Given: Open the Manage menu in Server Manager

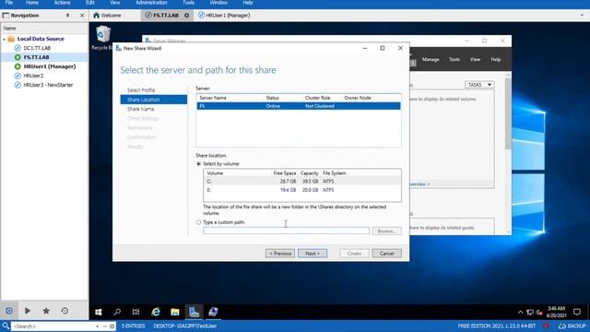Looking at the screenshot, I should (x=431, y=59).
